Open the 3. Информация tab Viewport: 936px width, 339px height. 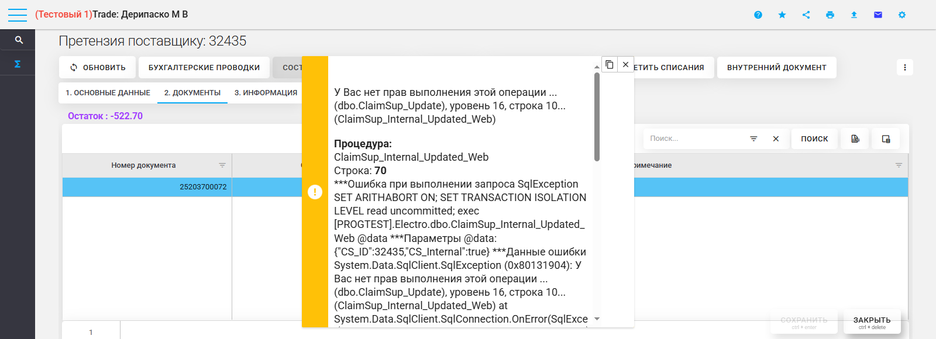(x=266, y=92)
